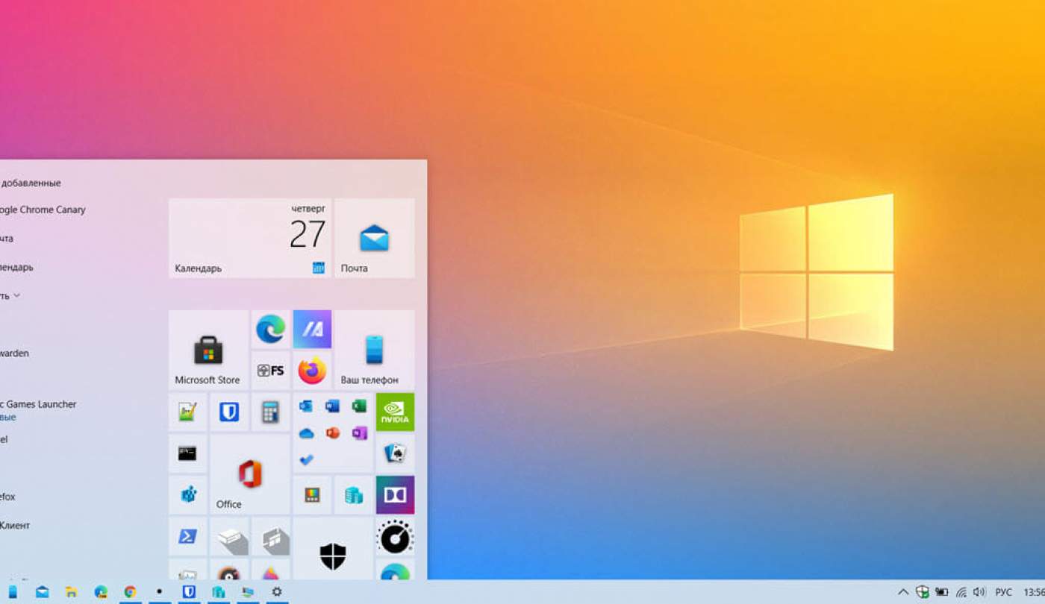Open the Command Prompt tile
This screenshot has height=604, width=1045.
187,453
